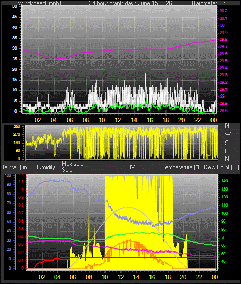Click the "Max solar" legend label

pyautogui.click(x=73, y=164)
